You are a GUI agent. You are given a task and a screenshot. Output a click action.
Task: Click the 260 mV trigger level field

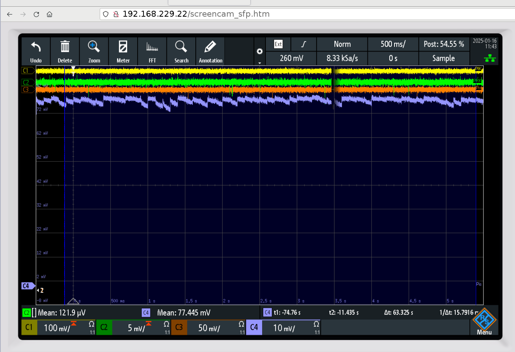291,58
